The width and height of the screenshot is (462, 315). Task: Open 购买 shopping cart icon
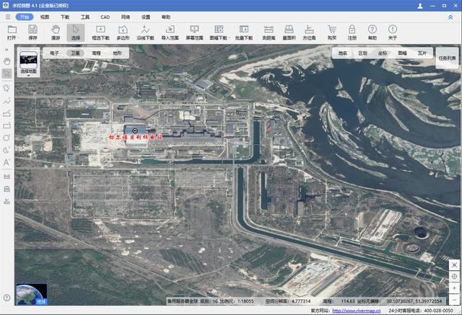[x=332, y=32]
